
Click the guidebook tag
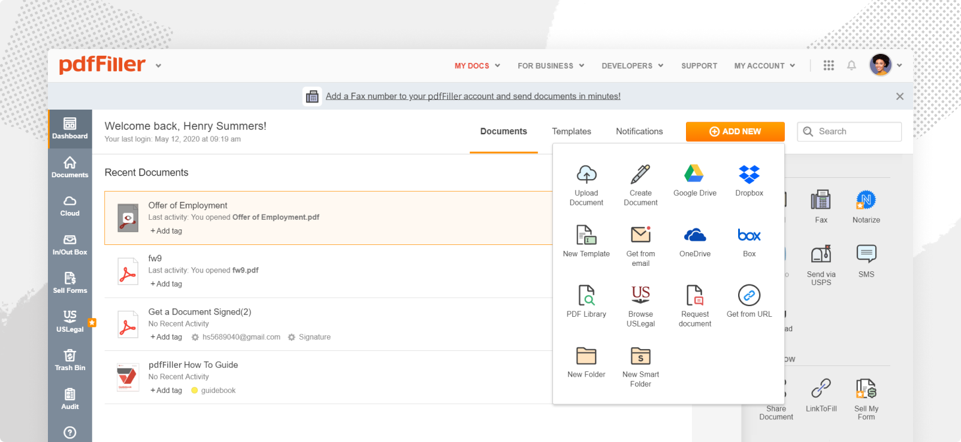pos(213,390)
